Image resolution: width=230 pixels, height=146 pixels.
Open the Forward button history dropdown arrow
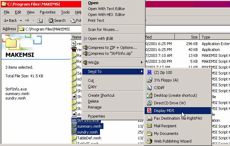34,20
